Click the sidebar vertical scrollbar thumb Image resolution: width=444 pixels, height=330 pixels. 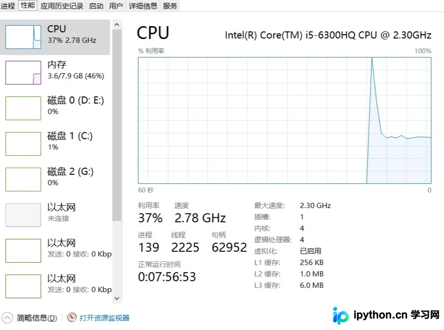pos(117,125)
